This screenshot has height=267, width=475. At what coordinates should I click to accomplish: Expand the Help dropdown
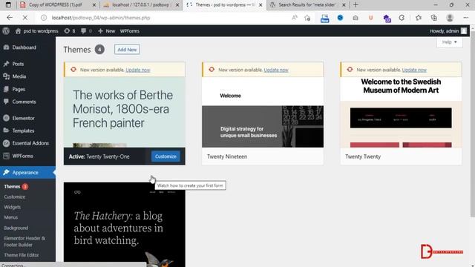click(x=449, y=42)
